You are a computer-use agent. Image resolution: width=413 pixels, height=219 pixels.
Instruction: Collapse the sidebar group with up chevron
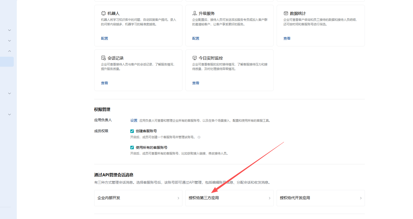tap(10, 51)
